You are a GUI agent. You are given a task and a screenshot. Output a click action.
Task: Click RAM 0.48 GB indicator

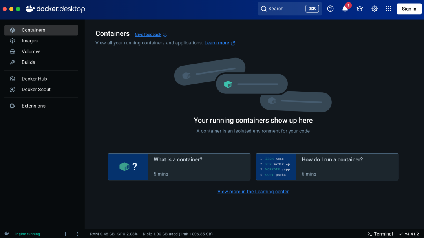tap(102, 234)
